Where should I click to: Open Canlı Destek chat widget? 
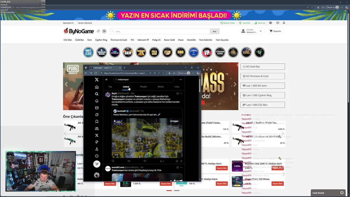point(328,193)
